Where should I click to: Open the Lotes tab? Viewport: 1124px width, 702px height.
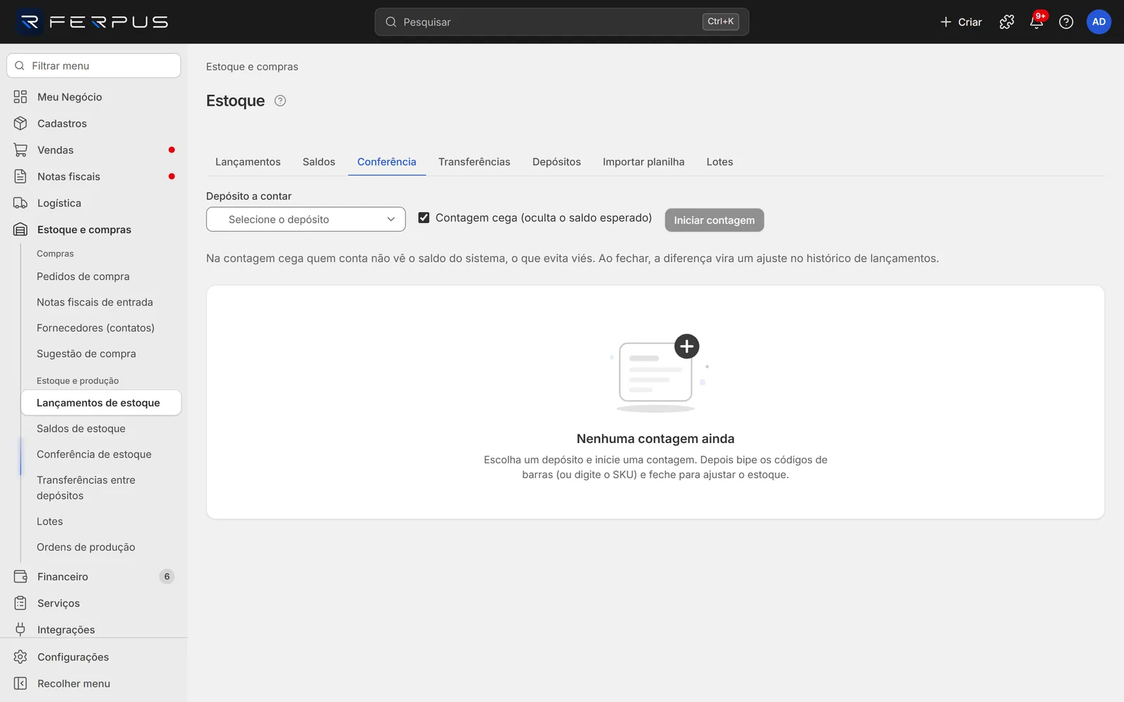tap(719, 161)
